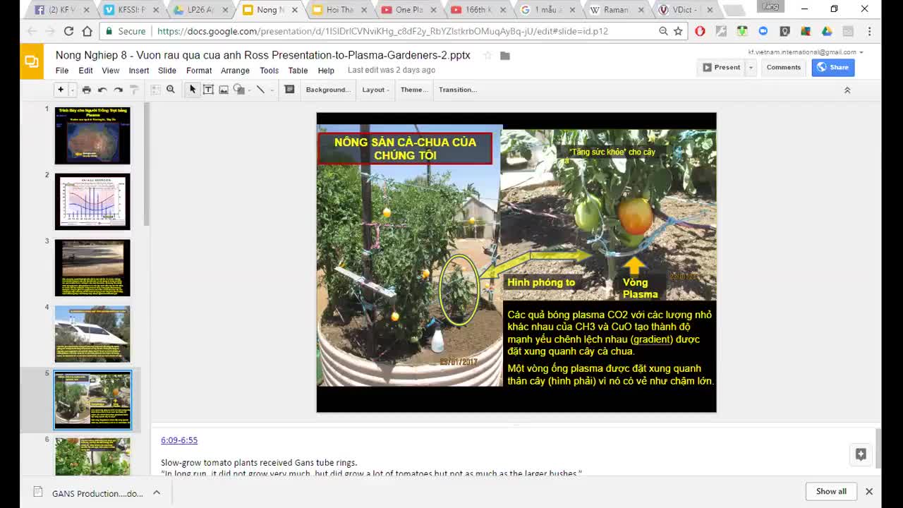Select the line tool

(260, 90)
